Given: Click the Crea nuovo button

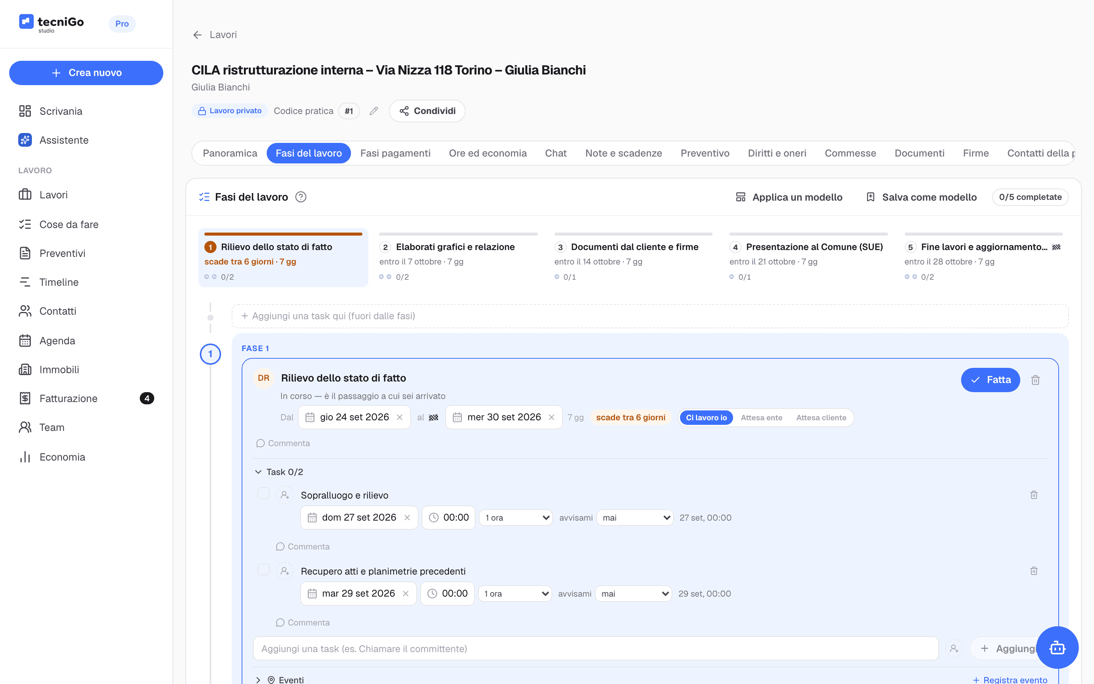Looking at the screenshot, I should (x=86, y=73).
